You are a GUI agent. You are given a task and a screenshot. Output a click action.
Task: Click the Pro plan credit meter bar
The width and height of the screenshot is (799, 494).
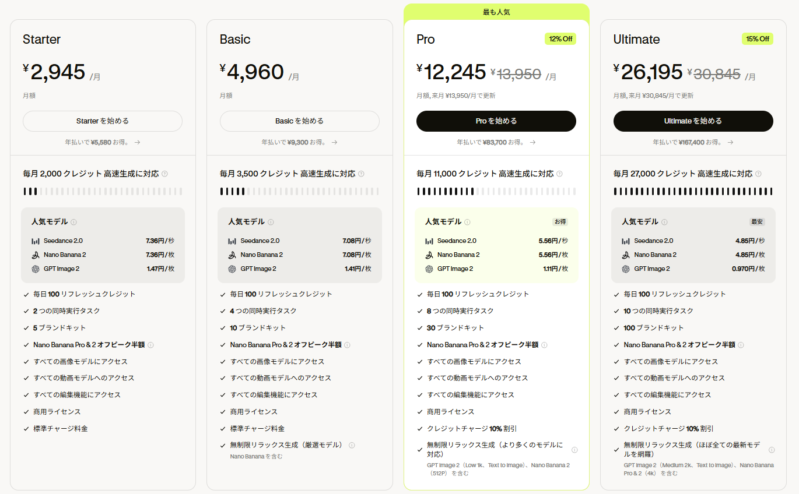(x=496, y=191)
